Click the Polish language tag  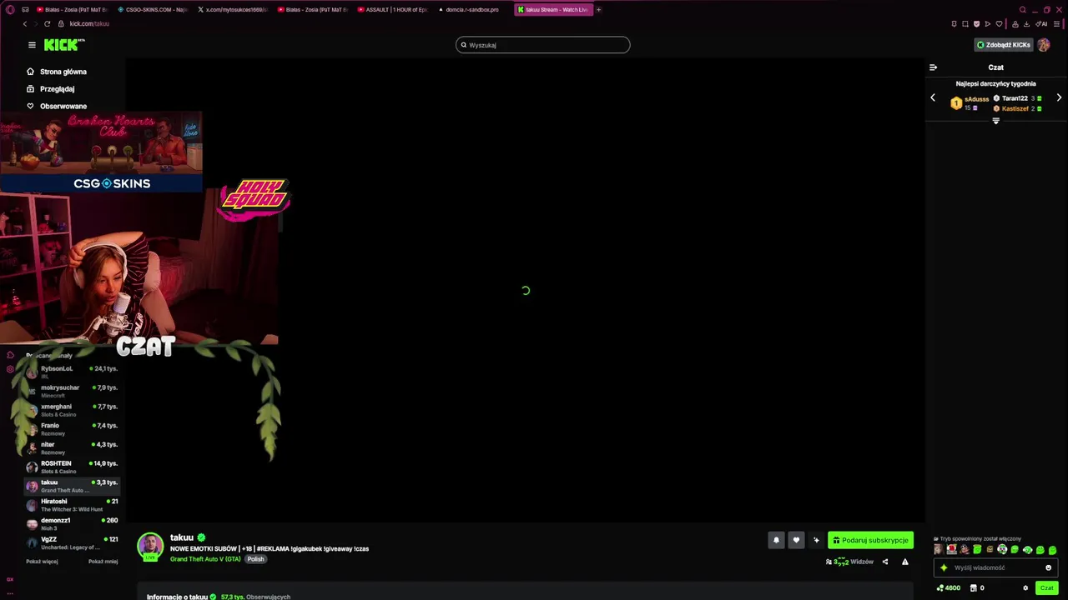(x=255, y=559)
